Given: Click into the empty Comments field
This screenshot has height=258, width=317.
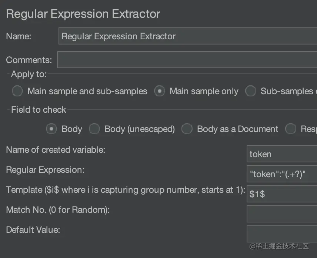Looking at the screenshot, I should (187, 60).
